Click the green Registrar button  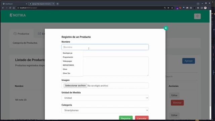(x=126, y=118)
